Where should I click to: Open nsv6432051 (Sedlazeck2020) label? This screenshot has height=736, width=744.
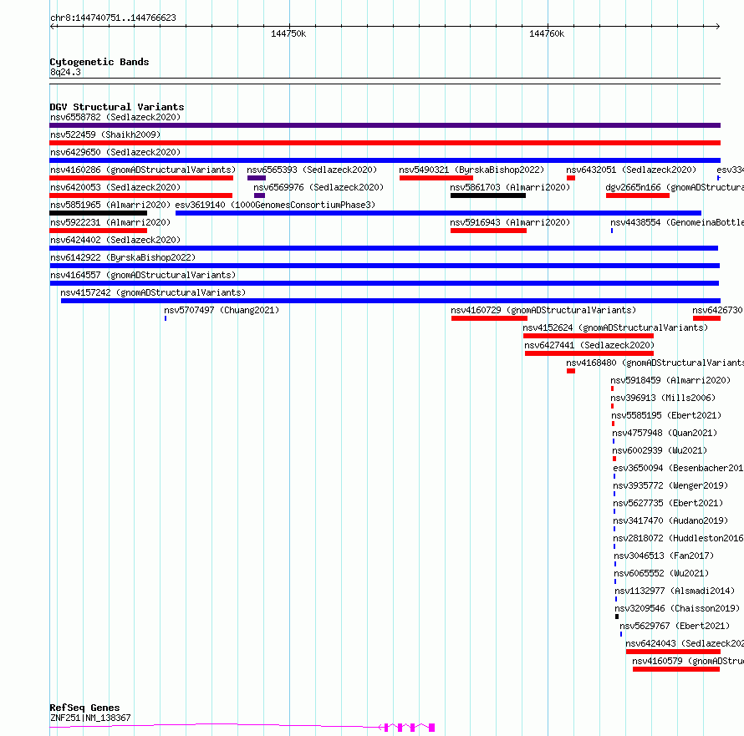pos(631,170)
